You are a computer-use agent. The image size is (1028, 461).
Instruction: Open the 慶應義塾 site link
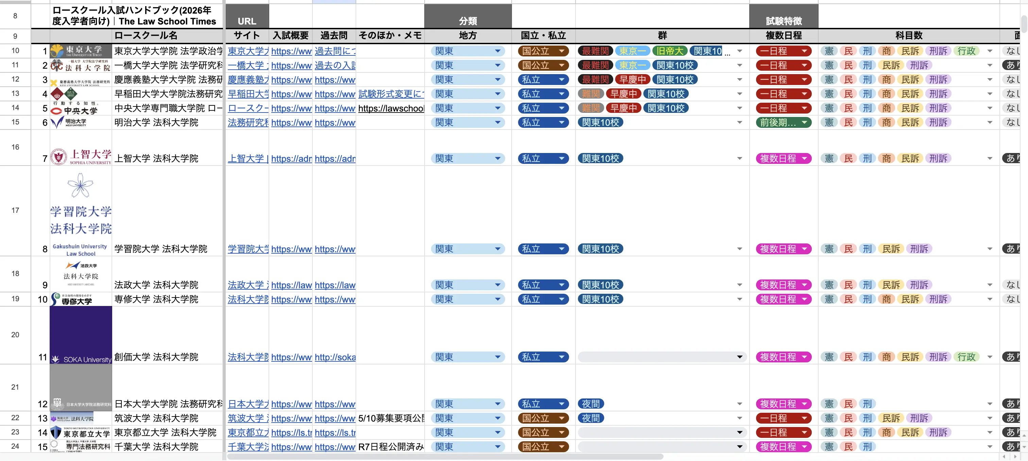point(248,80)
